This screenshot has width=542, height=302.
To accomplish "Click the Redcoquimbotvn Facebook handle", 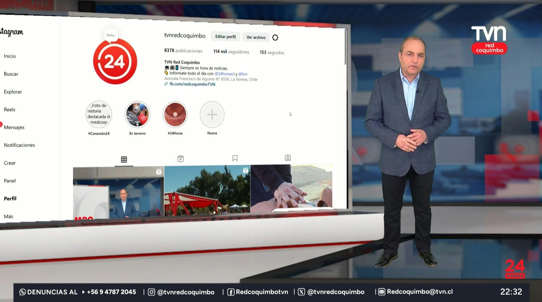I will click(262, 292).
